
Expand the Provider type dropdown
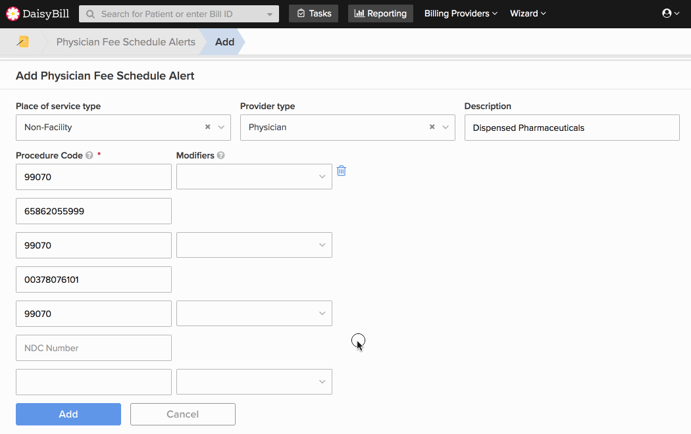click(446, 128)
